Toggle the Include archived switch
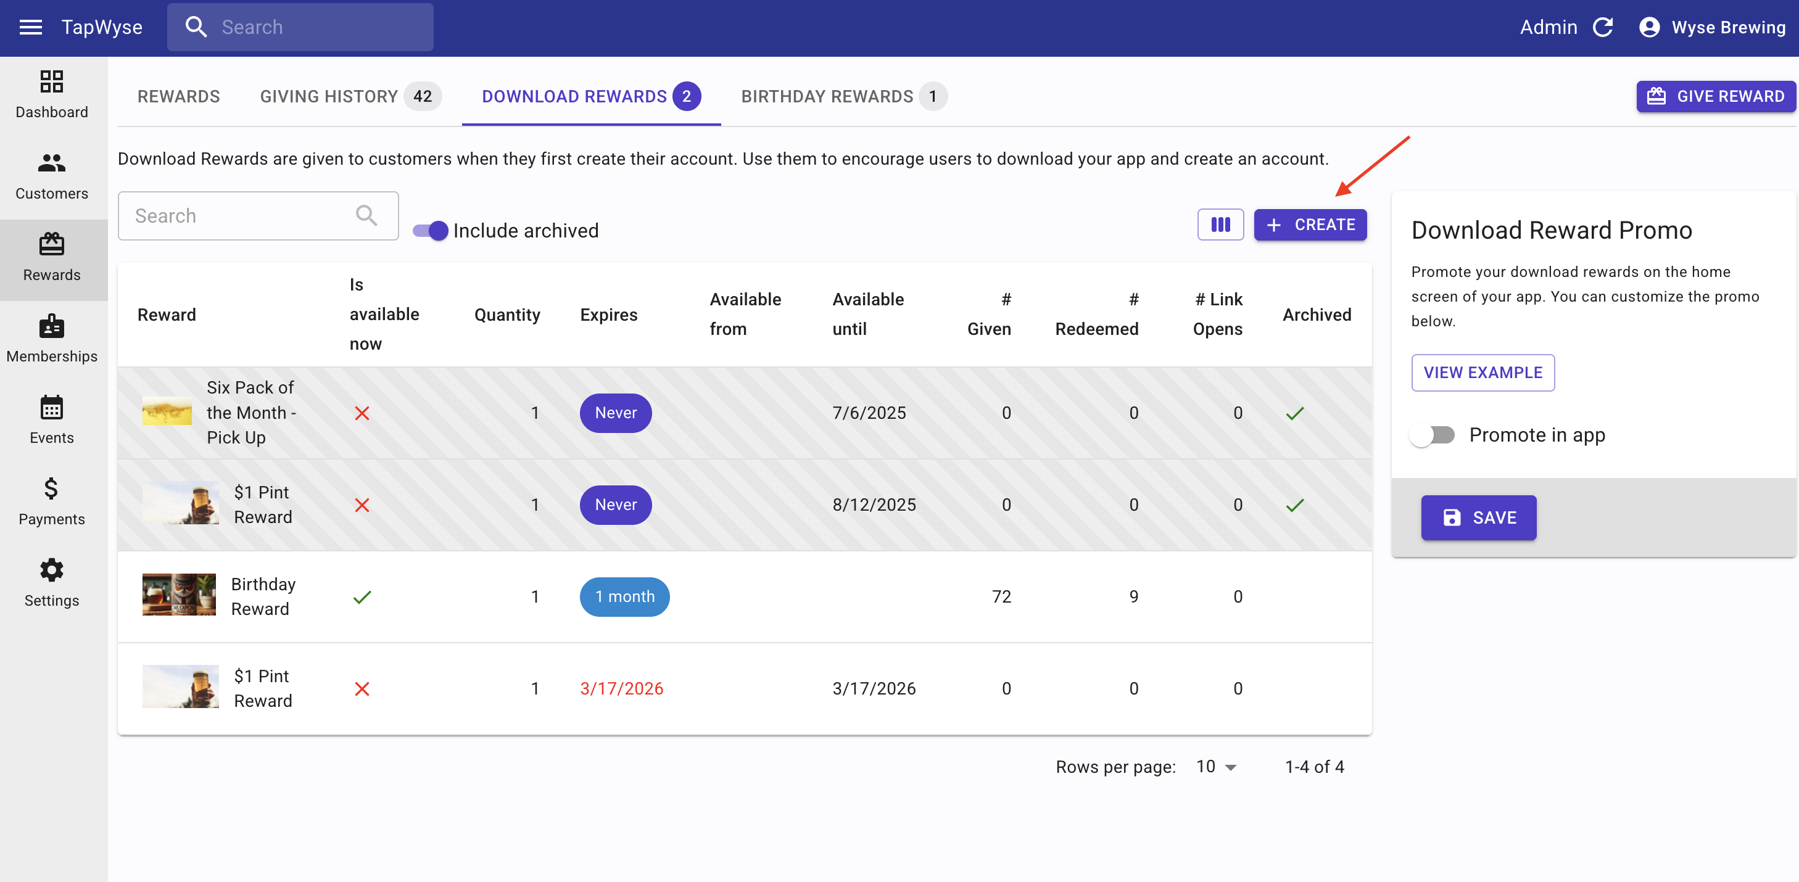1799x882 pixels. (430, 231)
